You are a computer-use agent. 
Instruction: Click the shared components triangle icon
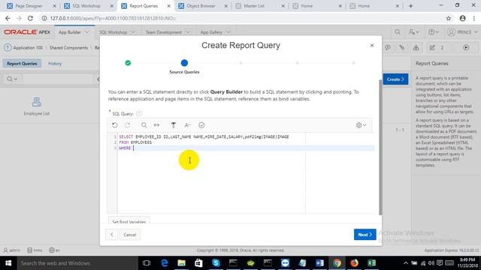[x=416, y=47]
